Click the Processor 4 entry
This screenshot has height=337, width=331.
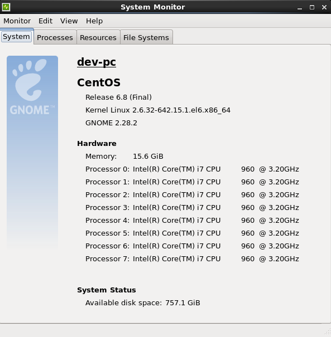(192, 221)
